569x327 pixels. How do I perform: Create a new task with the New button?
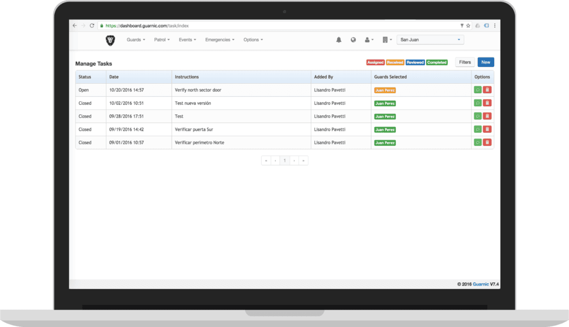tap(485, 62)
